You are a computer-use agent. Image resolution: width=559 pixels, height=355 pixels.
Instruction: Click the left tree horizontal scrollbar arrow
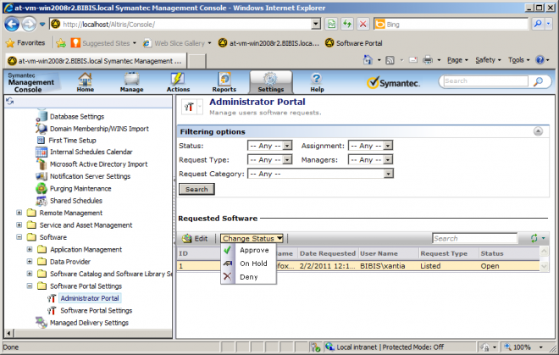click(9, 334)
